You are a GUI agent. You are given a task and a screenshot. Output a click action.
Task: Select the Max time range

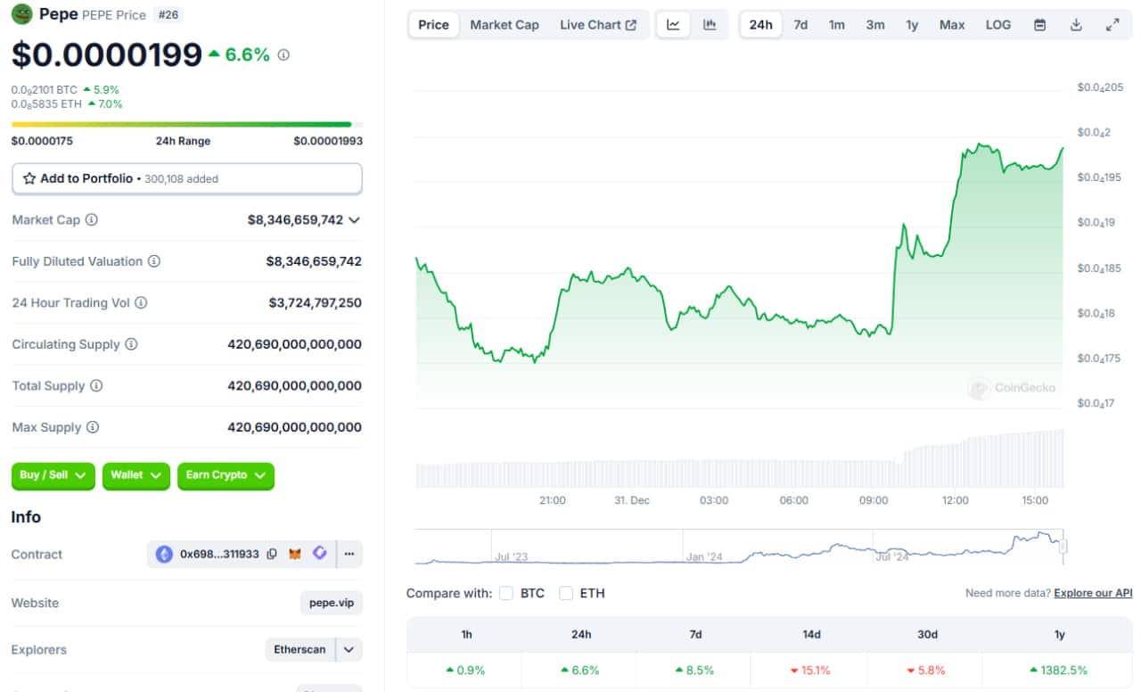952,25
